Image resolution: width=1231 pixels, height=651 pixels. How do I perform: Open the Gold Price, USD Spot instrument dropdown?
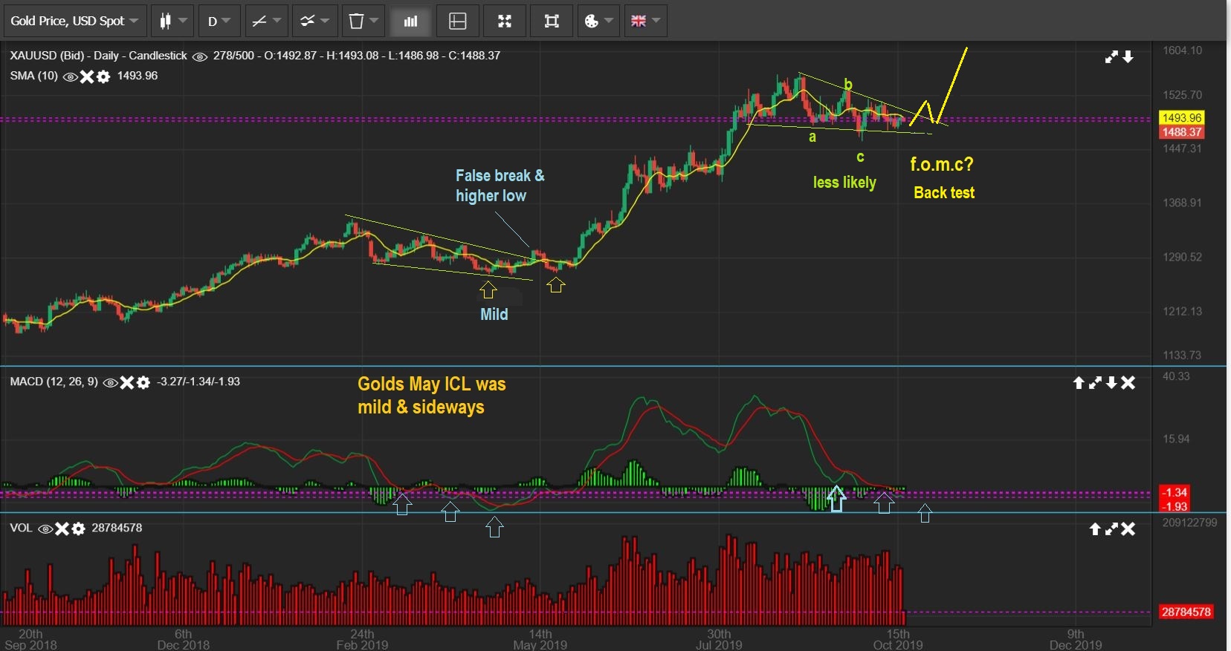tap(74, 21)
